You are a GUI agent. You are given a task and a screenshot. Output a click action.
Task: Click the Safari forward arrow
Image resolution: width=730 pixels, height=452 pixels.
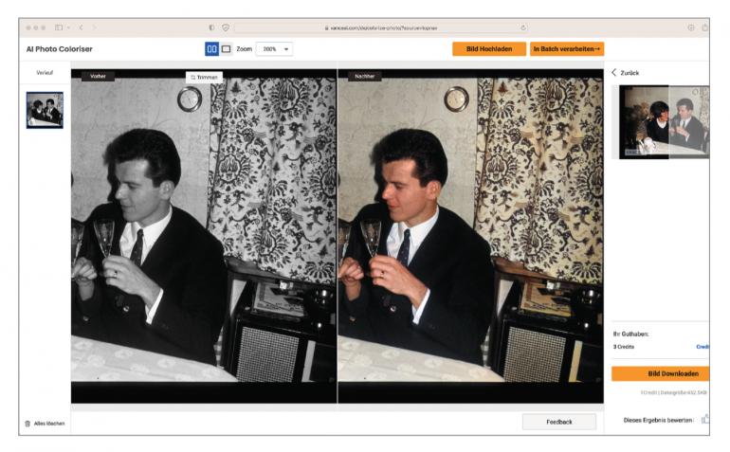point(94,27)
